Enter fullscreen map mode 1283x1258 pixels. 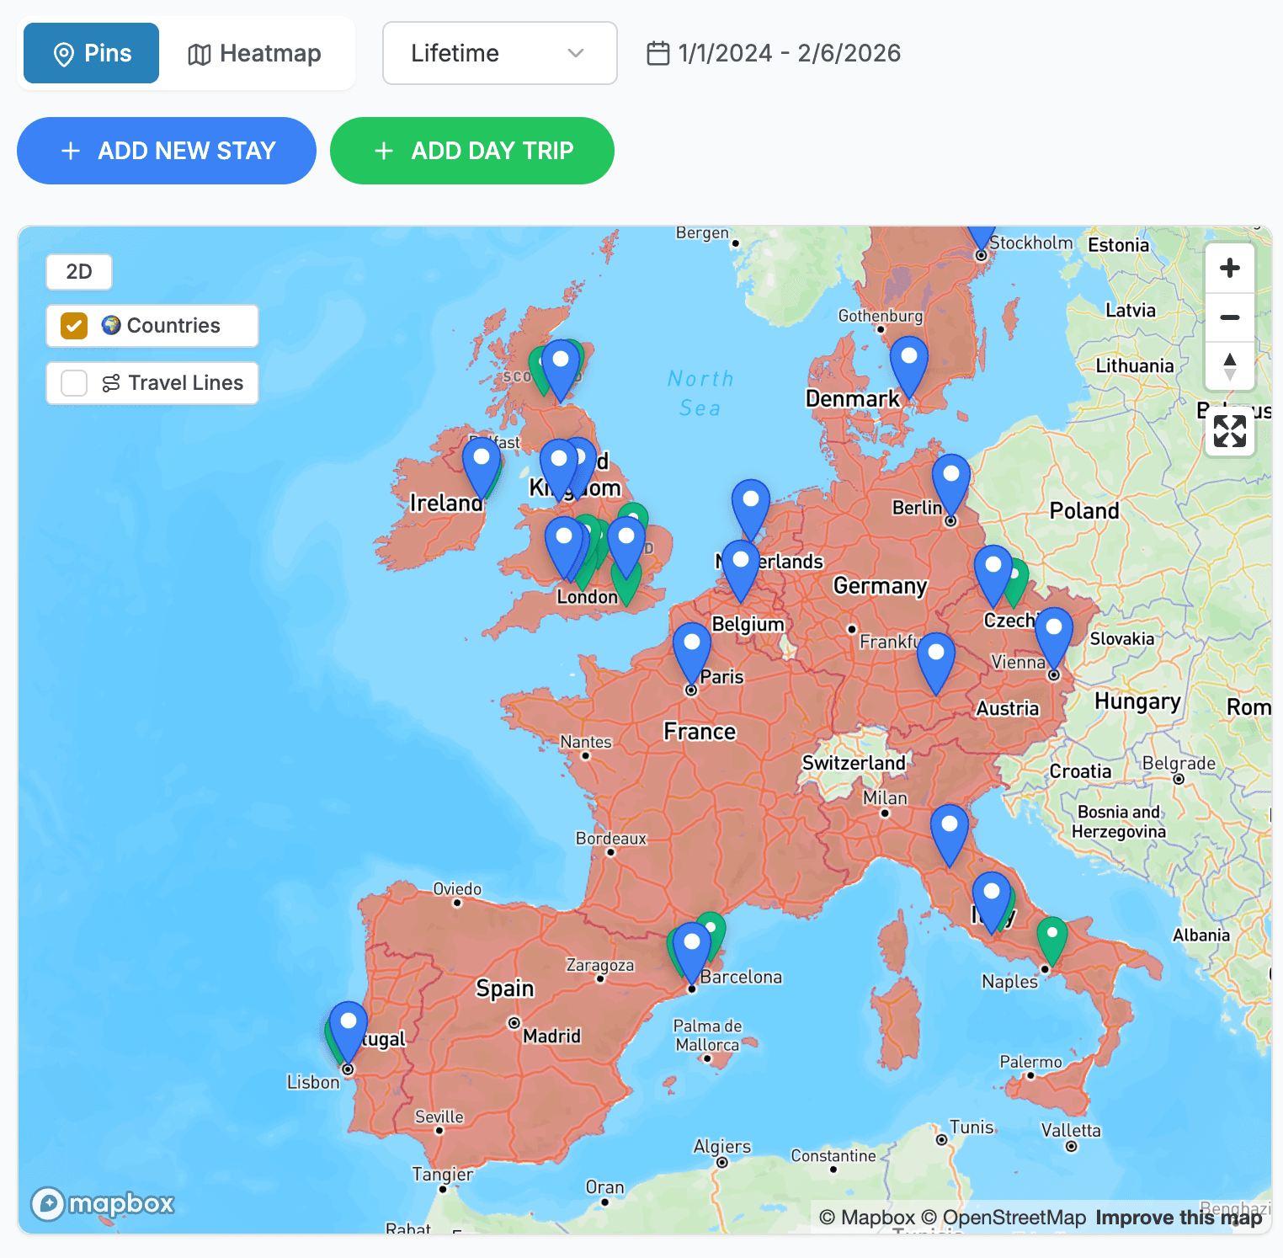coord(1229,431)
